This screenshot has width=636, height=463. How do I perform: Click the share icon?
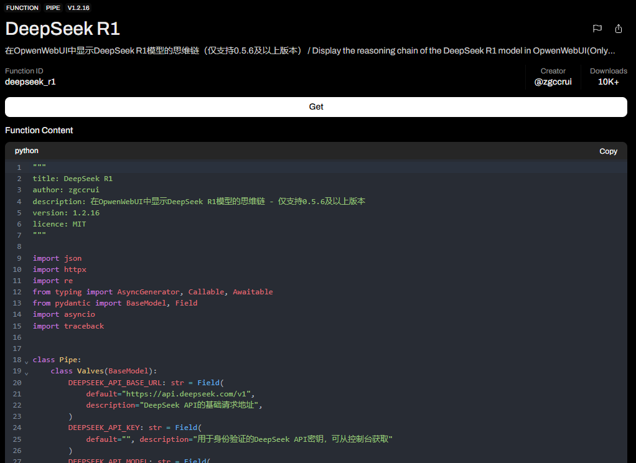pyautogui.click(x=618, y=29)
